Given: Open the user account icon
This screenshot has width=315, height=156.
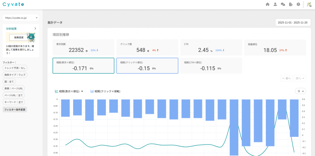Looking at the screenshot, I should (x=275, y=4).
